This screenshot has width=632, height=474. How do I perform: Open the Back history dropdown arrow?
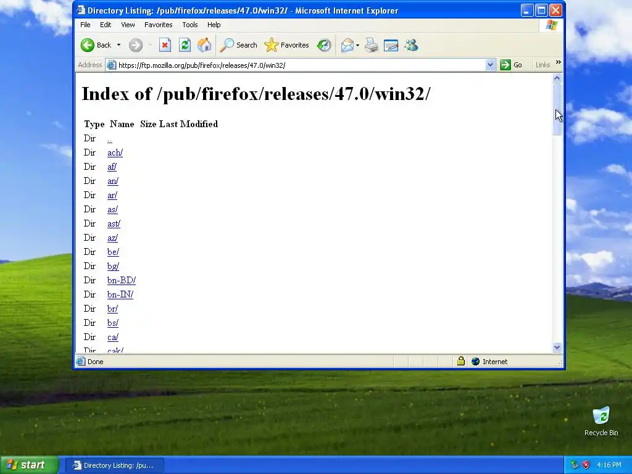(x=118, y=45)
